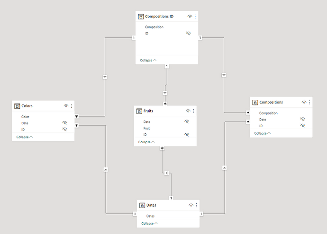
Task: Collapse the Compositions ID table
Action: [x=148, y=60]
